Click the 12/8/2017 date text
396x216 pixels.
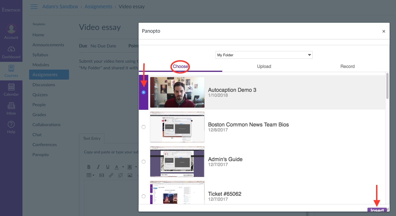point(218,130)
